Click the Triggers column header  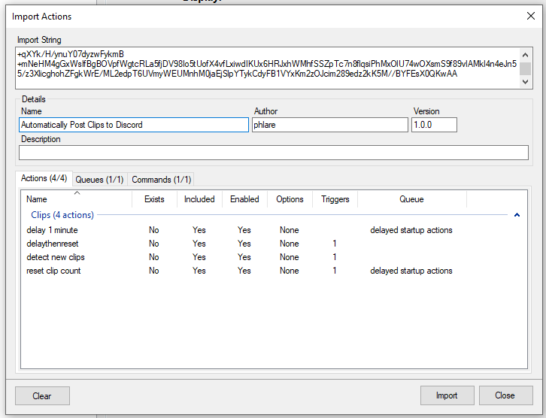[335, 199]
